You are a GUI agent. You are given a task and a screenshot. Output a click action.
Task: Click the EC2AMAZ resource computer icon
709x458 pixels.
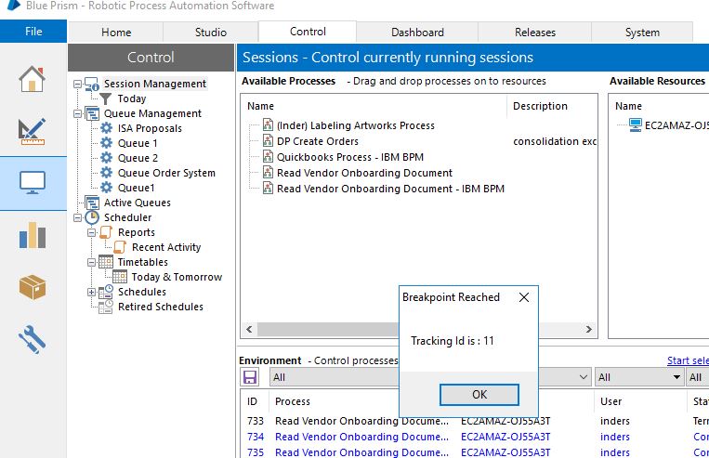[x=636, y=125]
